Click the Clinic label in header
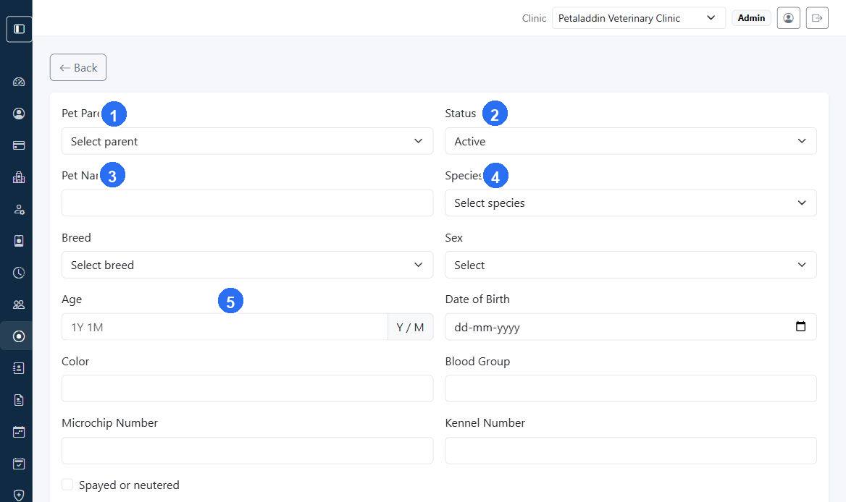 pyautogui.click(x=534, y=18)
